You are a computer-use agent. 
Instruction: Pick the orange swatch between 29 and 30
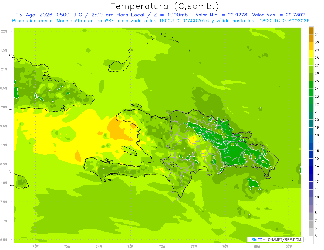coord(311,46)
